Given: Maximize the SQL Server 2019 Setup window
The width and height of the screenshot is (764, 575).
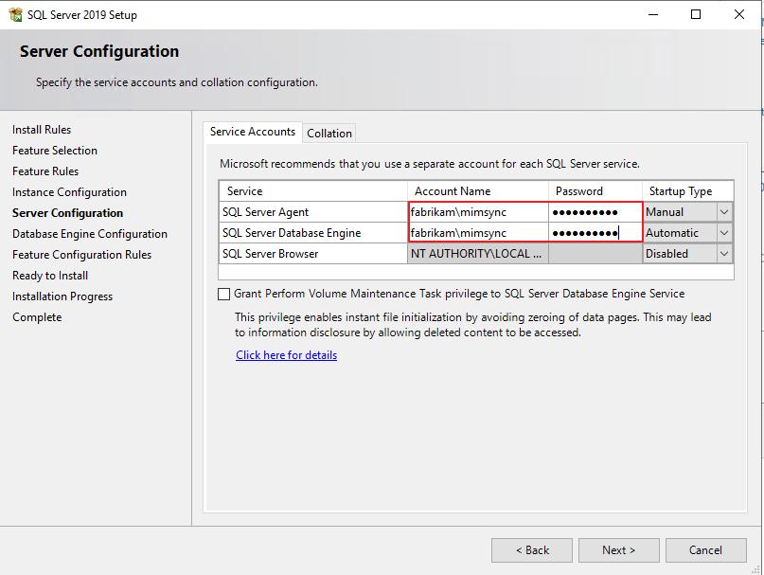Looking at the screenshot, I should pos(696,14).
